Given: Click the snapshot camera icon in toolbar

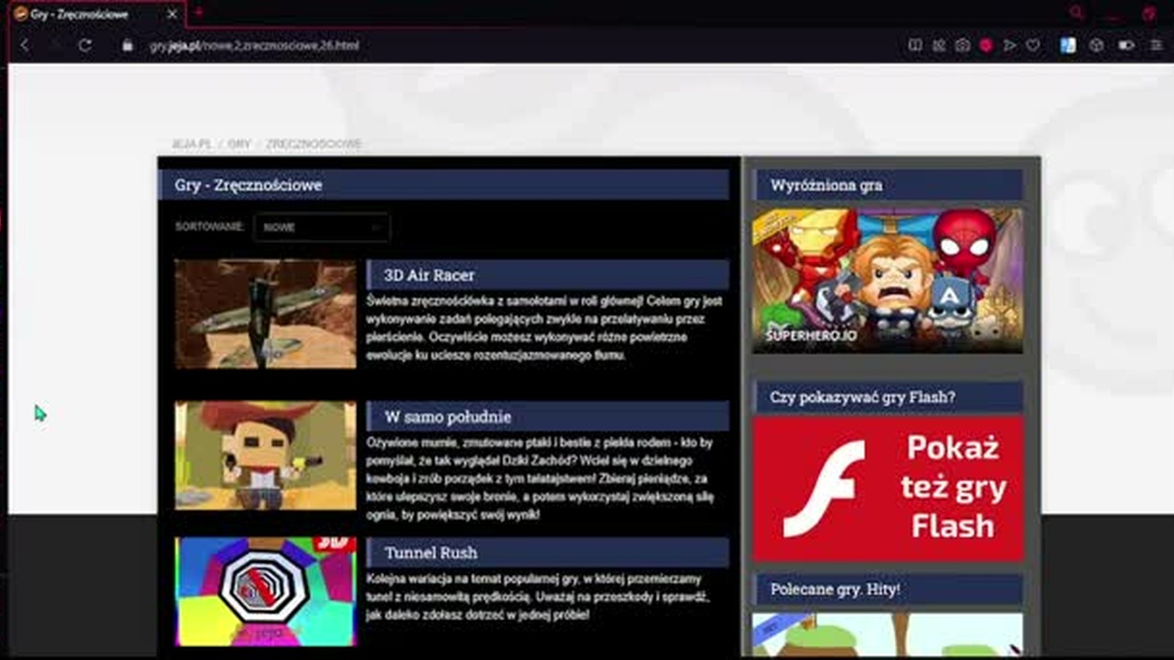Looking at the screenshot, I should [962, 45].
